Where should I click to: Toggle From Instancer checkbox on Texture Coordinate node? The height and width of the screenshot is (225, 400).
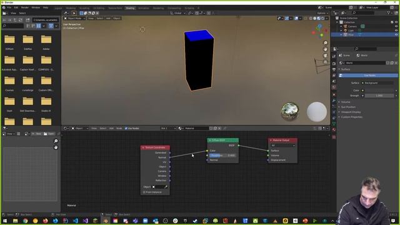(144, 192)
